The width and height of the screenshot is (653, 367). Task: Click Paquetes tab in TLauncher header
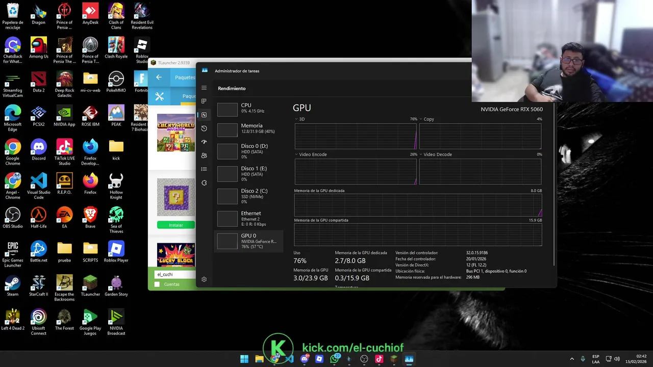point(185,77)
